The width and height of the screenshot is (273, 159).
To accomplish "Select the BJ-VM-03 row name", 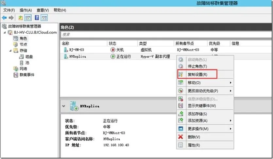I will [x=77, y=50].
